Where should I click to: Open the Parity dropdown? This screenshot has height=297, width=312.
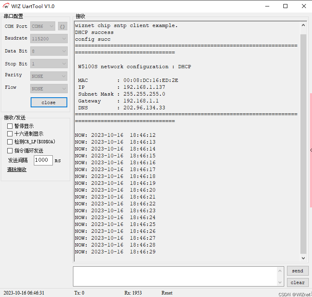(x=49, y=76)
